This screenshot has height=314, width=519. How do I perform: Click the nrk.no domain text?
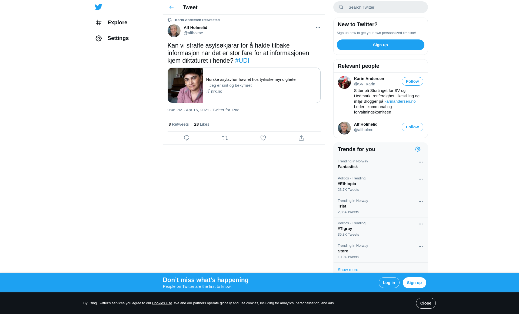click(x=217, y=91)
